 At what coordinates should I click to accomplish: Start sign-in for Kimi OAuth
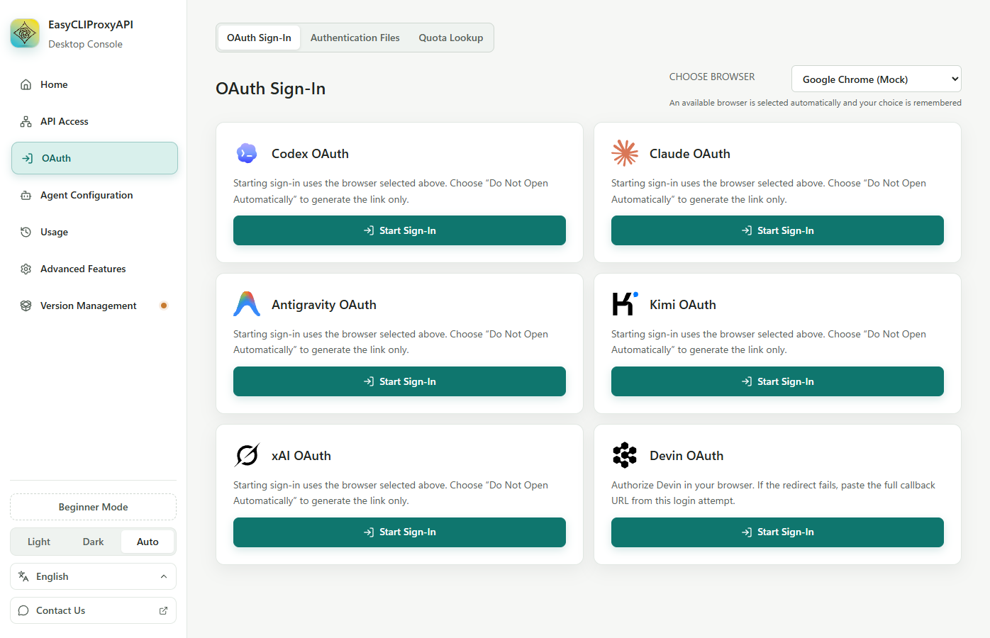[x=777, y=381]
